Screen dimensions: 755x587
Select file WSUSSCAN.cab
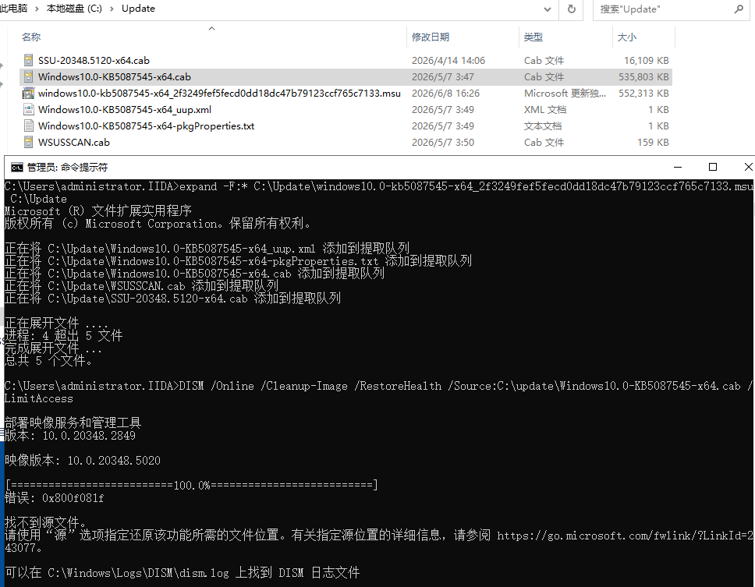click(73, 142)
